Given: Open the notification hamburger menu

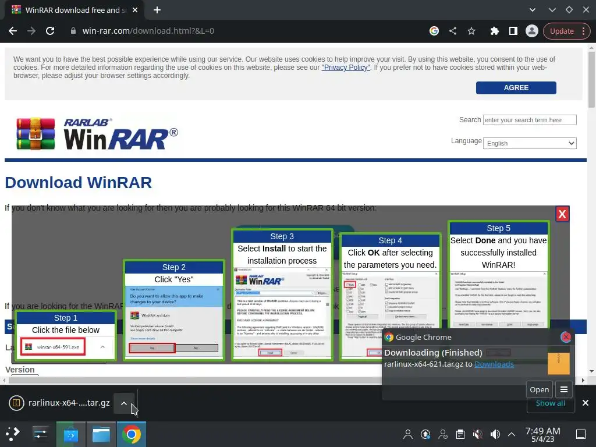Looking at the screenshot, I should pos(563,389).
